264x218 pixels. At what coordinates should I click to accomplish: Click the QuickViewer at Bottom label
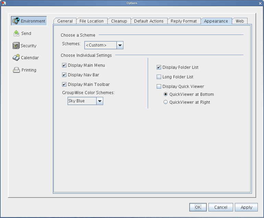[192, 94]
